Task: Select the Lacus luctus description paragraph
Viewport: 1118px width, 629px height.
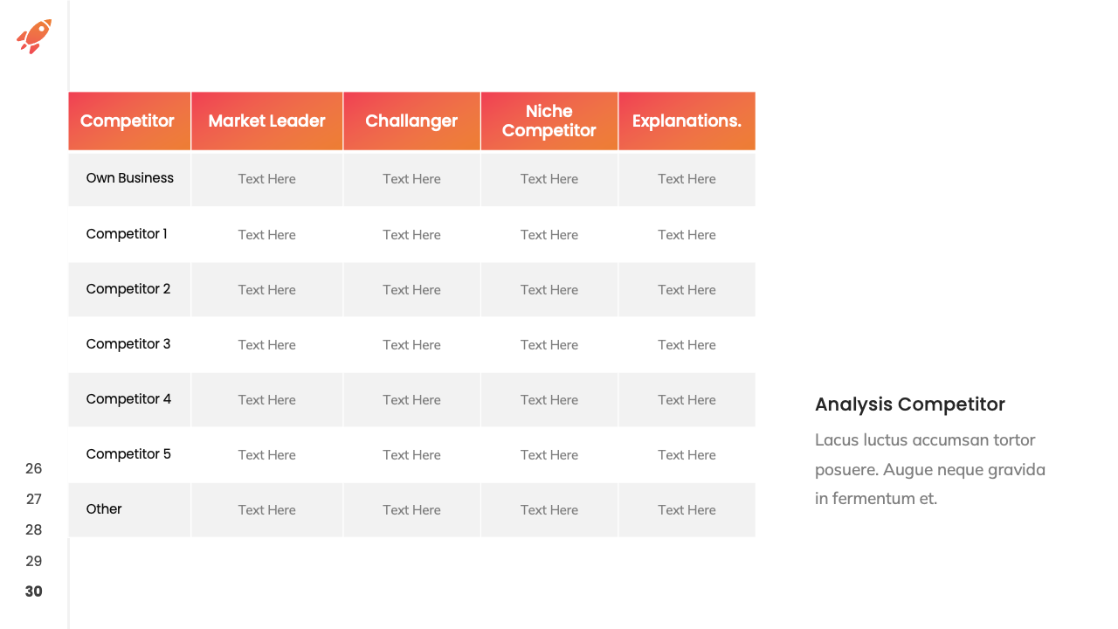Action: (929, 469)
